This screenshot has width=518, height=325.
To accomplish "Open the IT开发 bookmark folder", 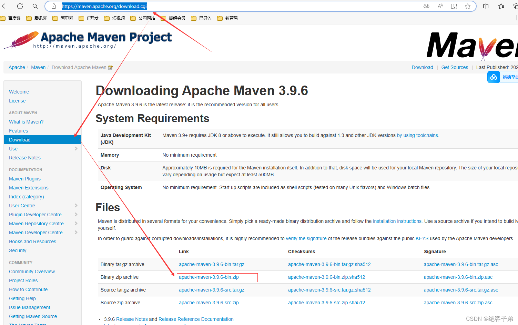I will pos(89,18).
